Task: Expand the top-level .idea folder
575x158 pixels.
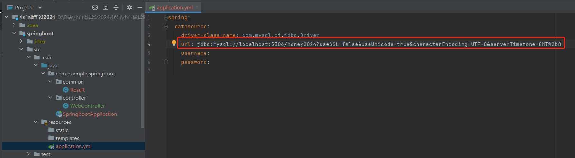Action: coord(14,25)
